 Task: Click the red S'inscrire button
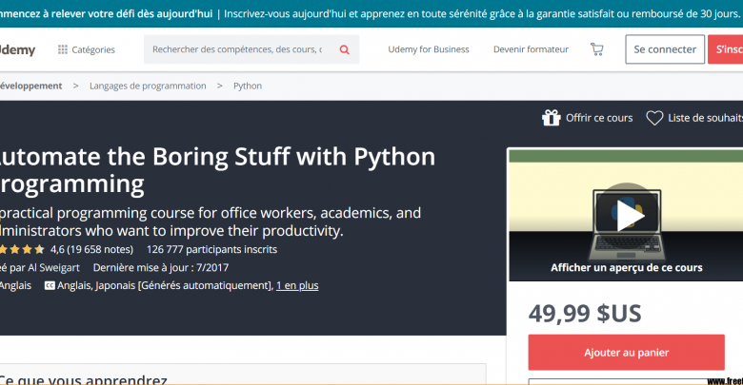(x=726, y=49)
